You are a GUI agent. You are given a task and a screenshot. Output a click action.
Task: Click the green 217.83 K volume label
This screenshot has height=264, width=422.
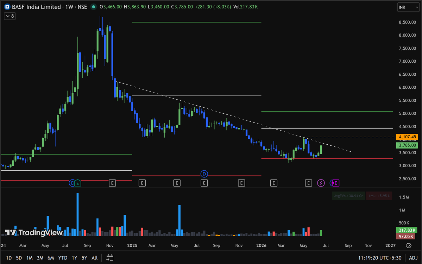407,230
